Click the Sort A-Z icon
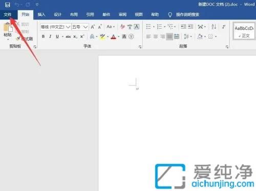The image size is (256, 191). [214, 27]
